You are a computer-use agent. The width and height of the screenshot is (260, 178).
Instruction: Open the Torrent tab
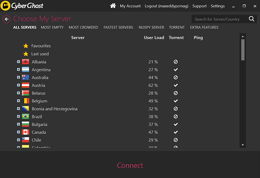point(177,28)
